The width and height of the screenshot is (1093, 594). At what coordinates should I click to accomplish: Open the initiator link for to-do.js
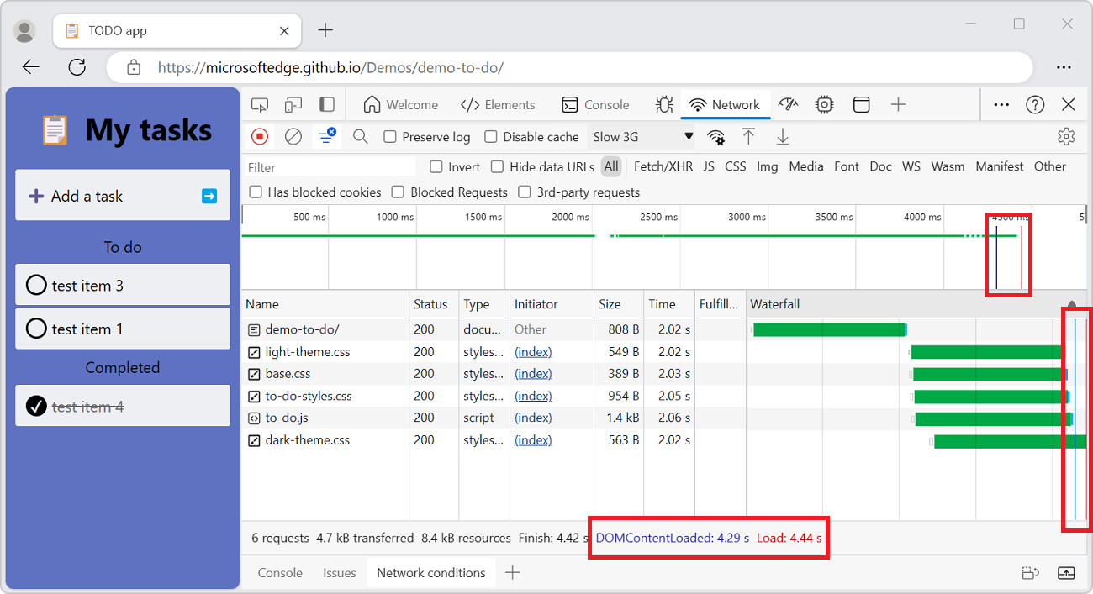point(533,418)
